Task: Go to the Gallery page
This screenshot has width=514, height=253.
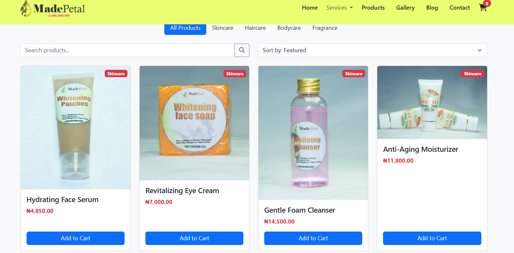Action: tap(405, 8)
